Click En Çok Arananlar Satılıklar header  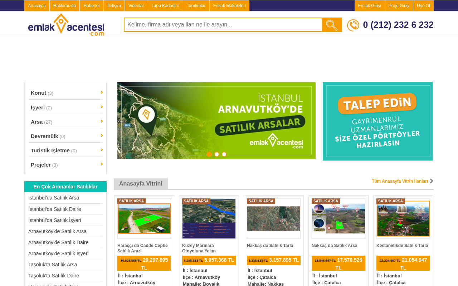[x=65, y=187]
